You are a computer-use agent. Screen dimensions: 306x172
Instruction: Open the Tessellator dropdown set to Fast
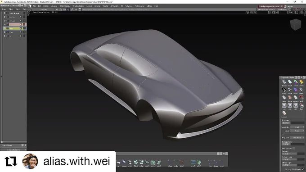pos(297,127)
